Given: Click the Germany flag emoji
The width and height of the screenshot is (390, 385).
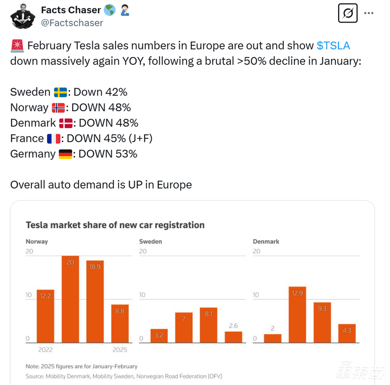Looking at the screenshot, I should pyautogui.click(x=66, y=154).
